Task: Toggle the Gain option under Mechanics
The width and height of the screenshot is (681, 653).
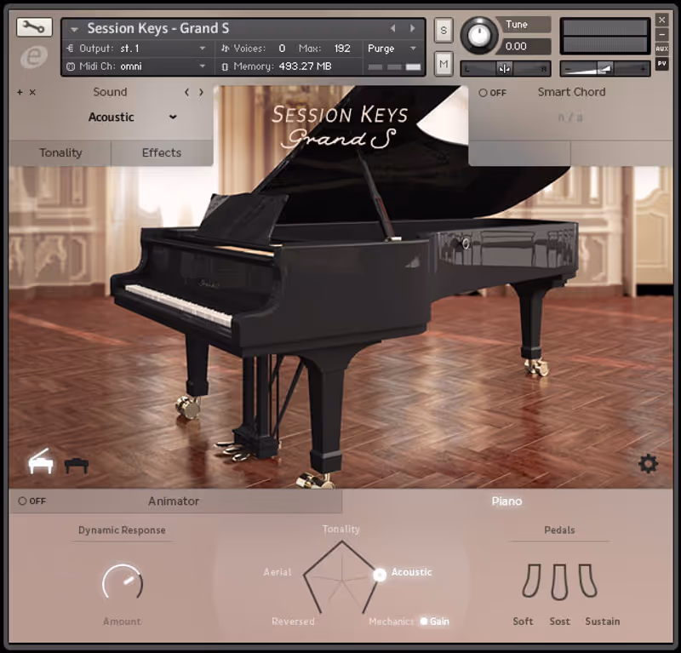Action: pyautogui.click(x=423, y=621)
